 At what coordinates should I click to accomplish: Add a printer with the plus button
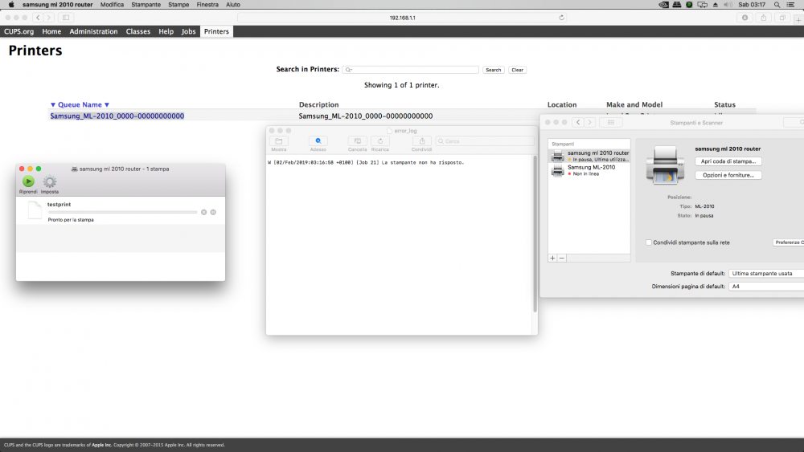click(553, 258)
